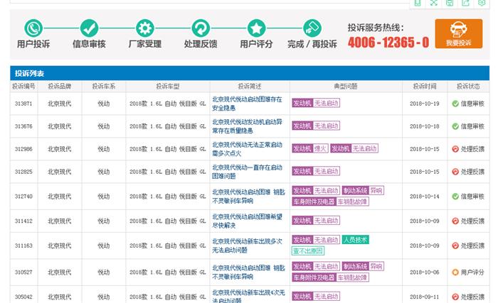
Task: Click date 2018-10-14 cell
Action: tap(425, 197)
